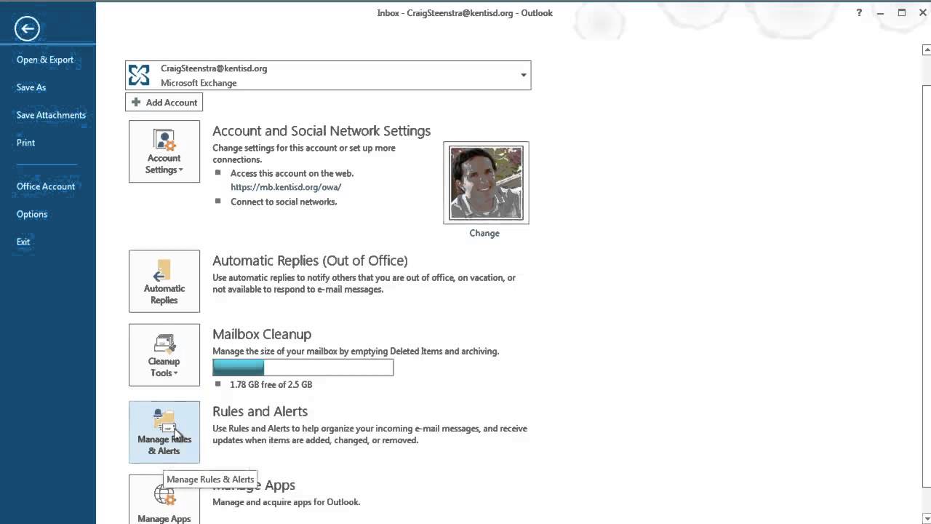Click the 1.78 GB free text
This screenshot has height=524, width=931.
click(271, 384)
